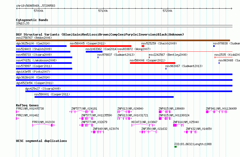
Task: Click the nsv524403 (Shaikh2009) blue bar
Action: click(x=43, y=52)
